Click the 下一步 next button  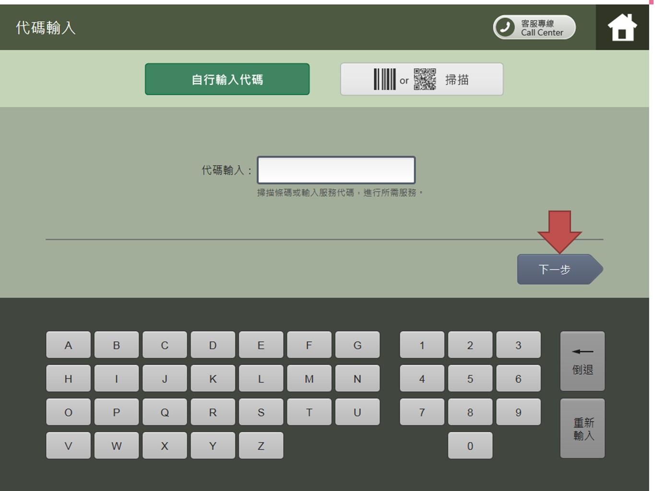[560, 269]
